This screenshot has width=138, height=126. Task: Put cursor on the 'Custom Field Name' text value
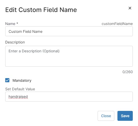click(26, 32)
